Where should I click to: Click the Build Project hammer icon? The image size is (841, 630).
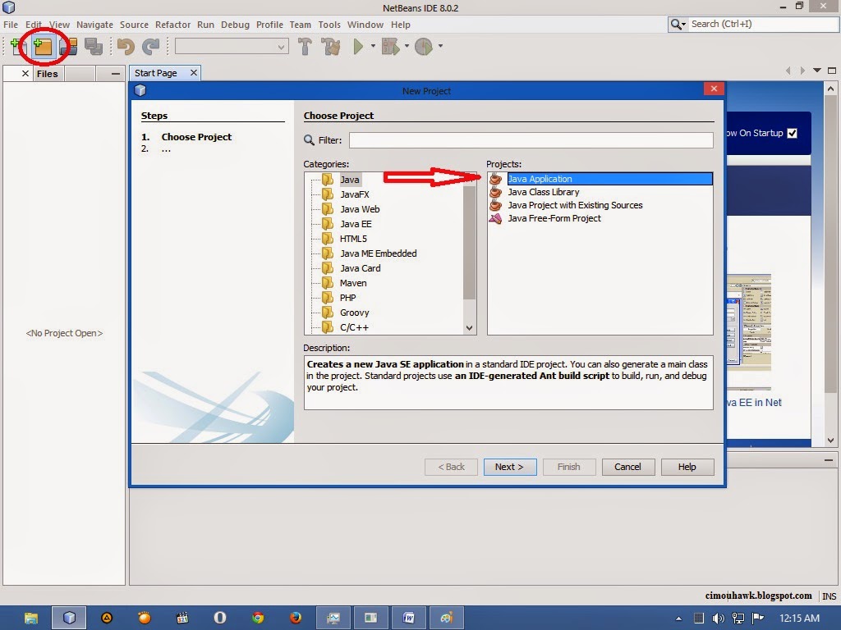305,47
